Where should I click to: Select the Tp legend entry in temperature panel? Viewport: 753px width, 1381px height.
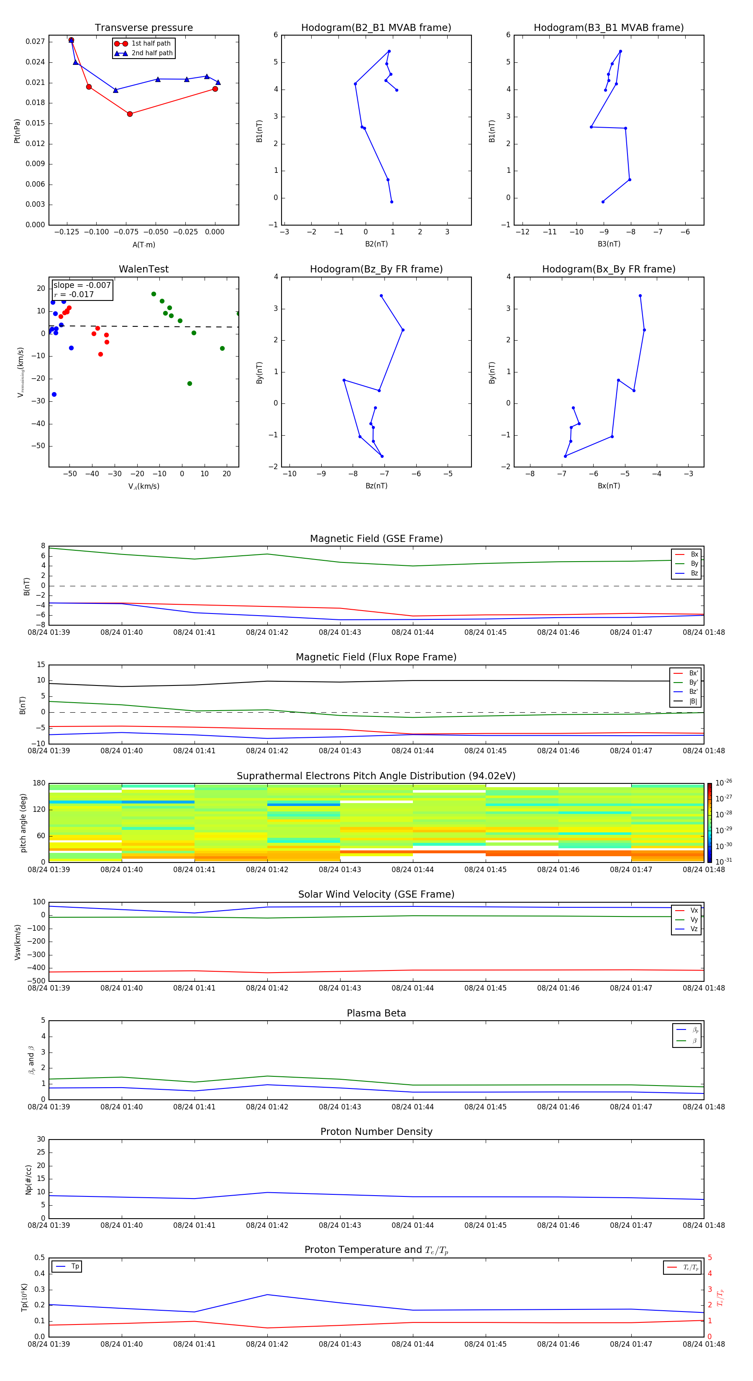coord(67,1267)
